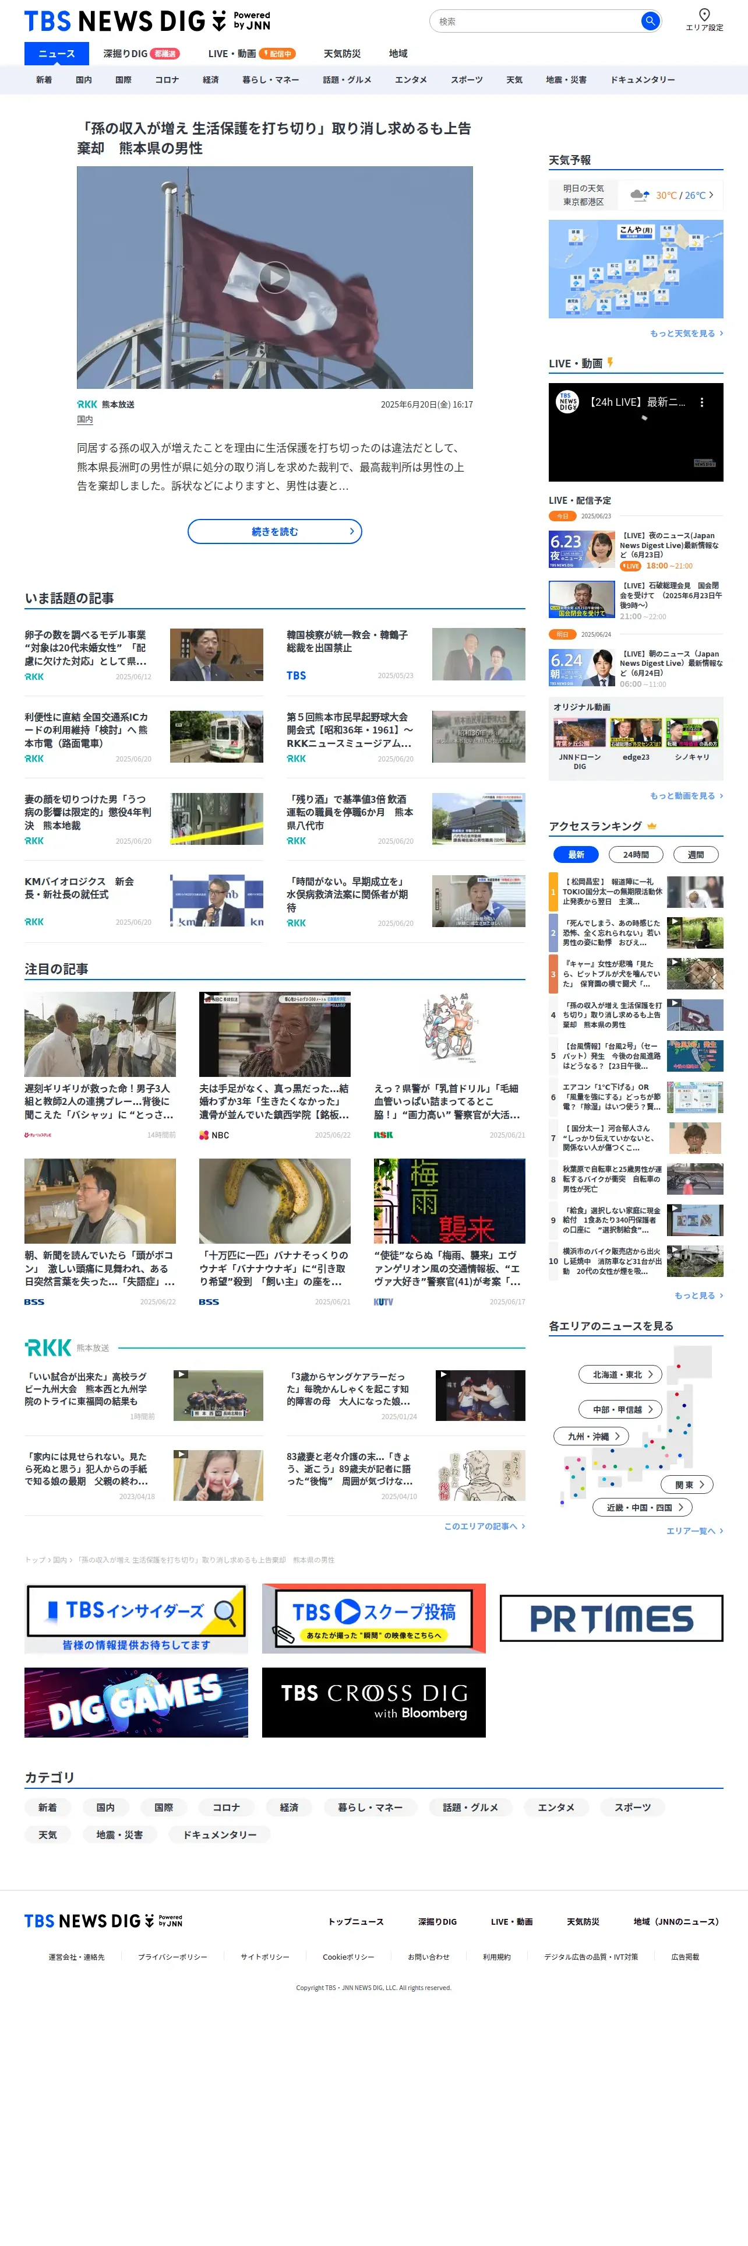Open the KMバイオロジクス 新会長・新社長 article
Image resolution: width=748 pixels, height=2246 pixels.
tap(80, 887)
